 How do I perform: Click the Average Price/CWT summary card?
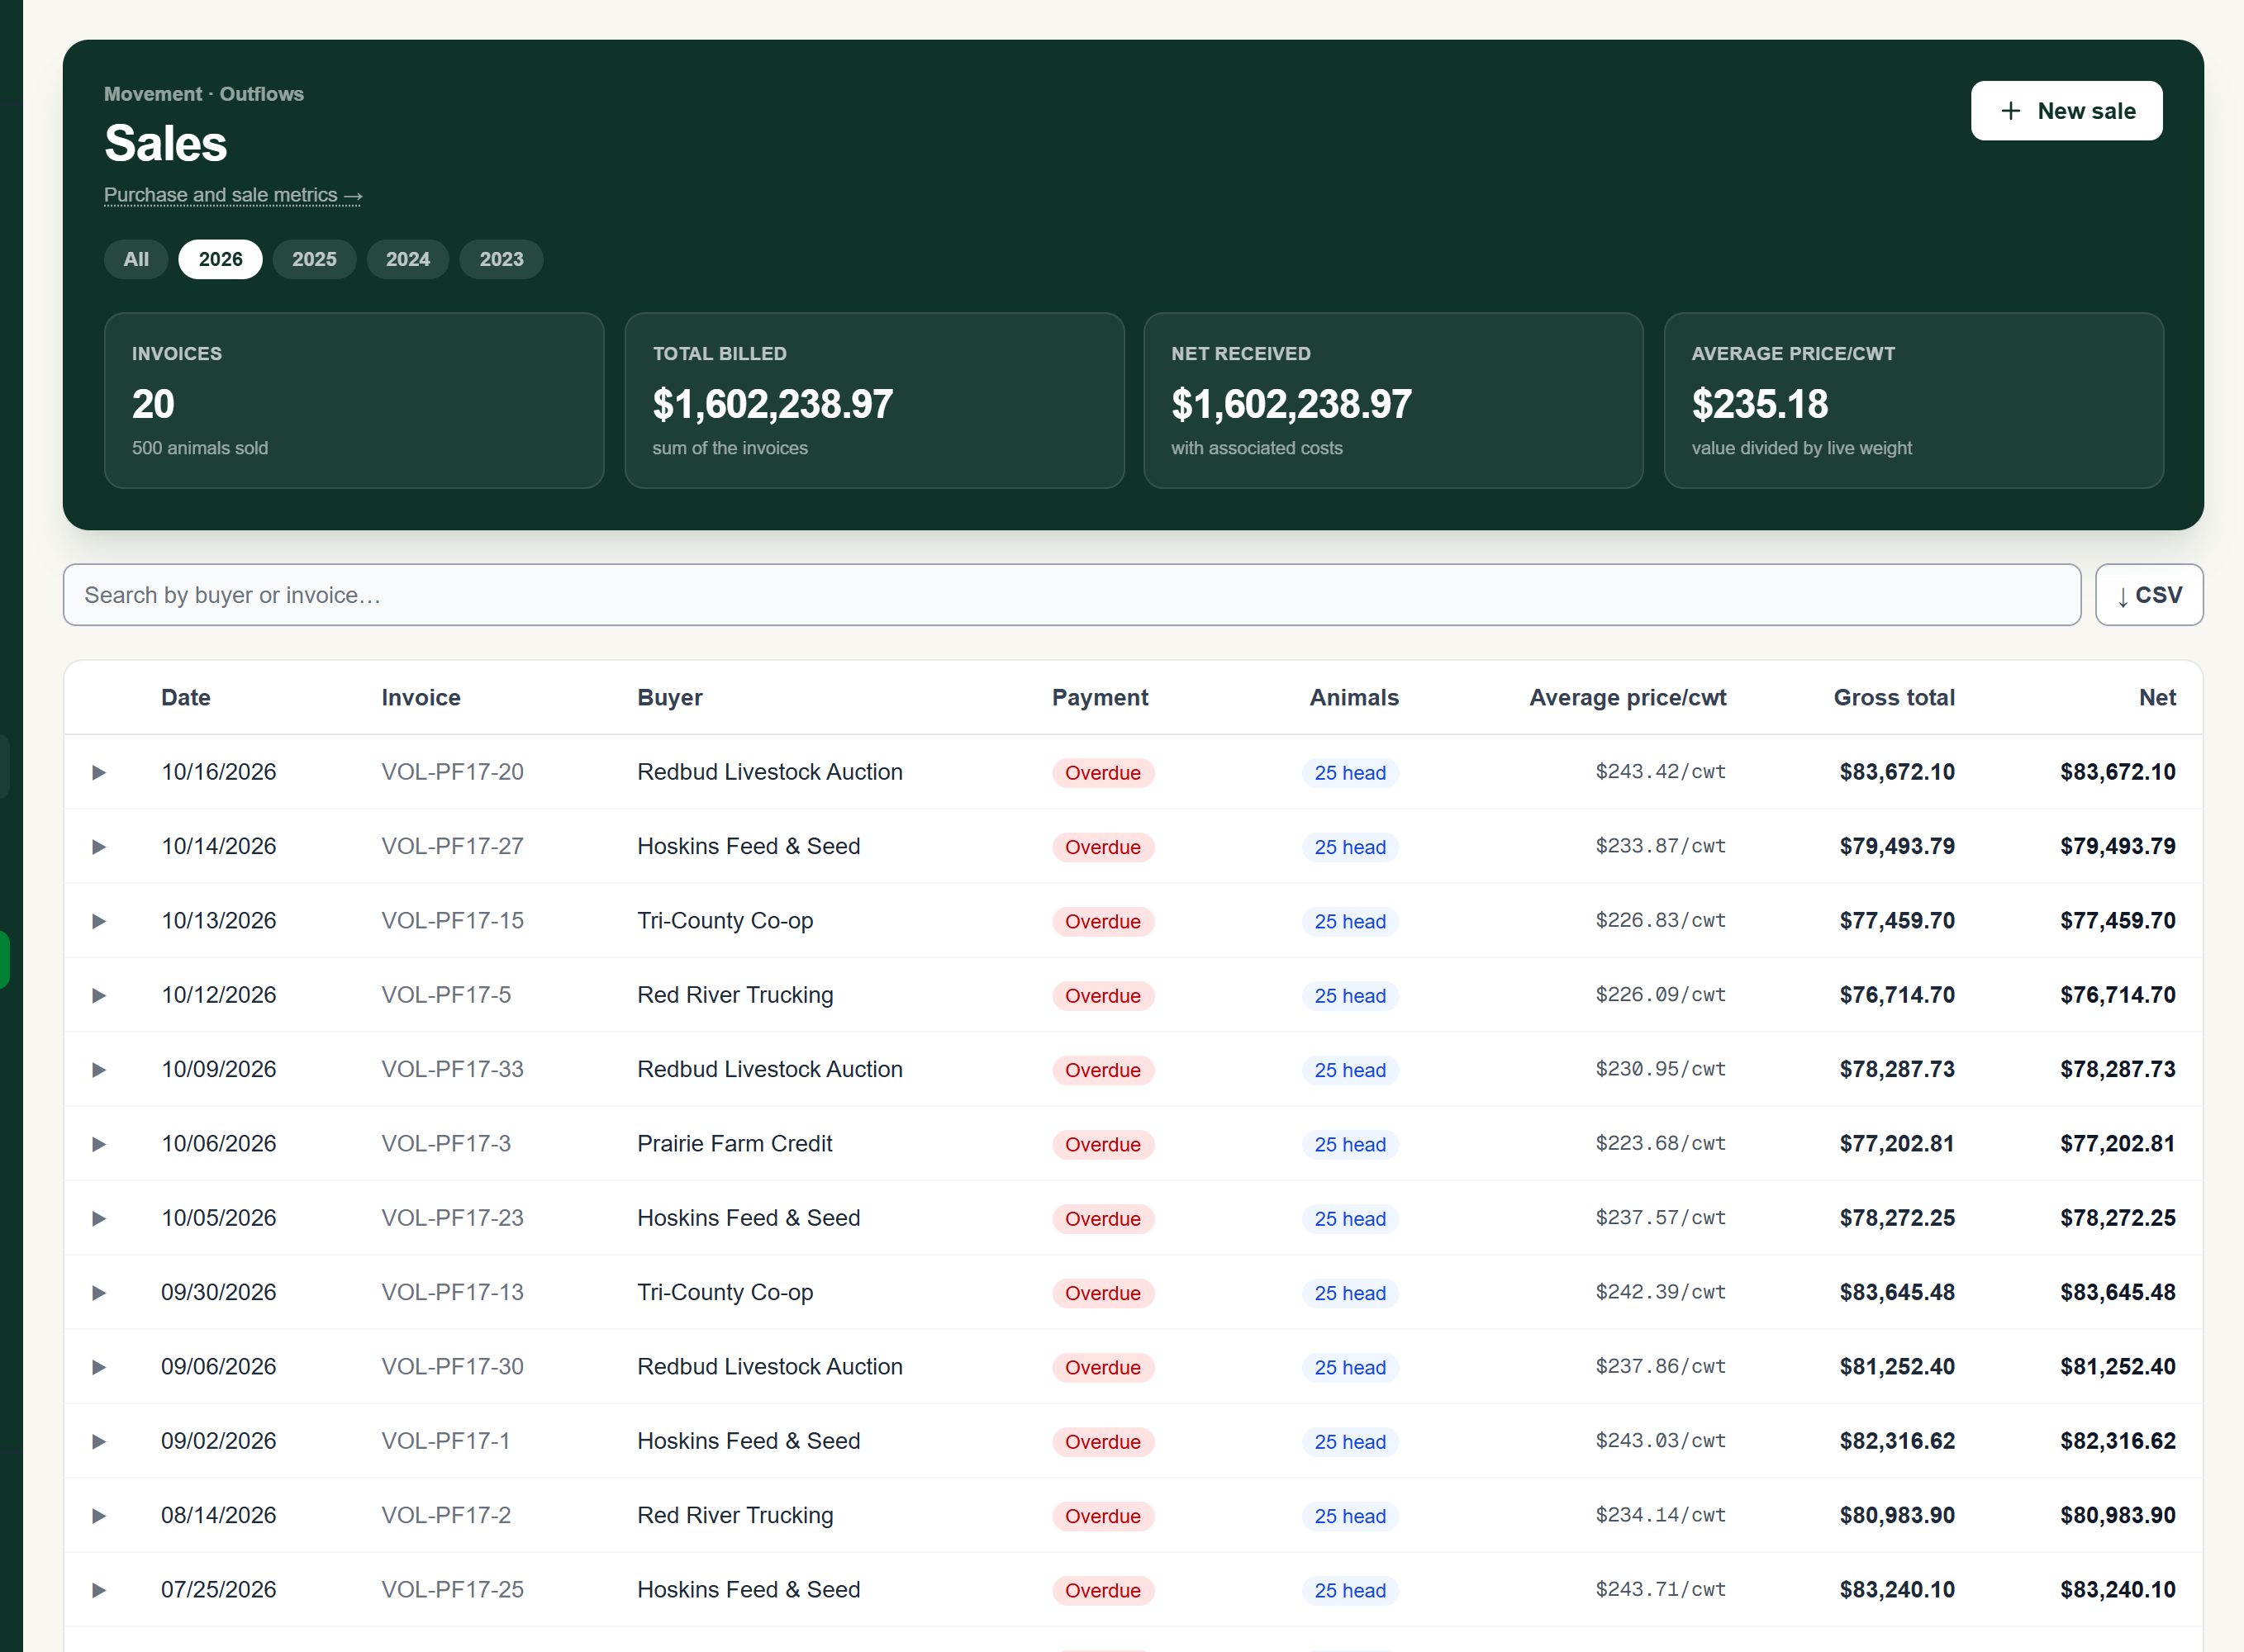[x=1914, y=401]
